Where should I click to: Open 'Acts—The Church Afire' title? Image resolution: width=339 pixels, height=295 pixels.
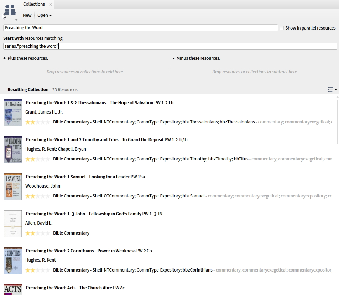89,288
